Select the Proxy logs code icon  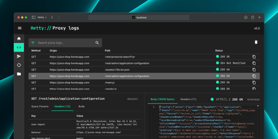(19, 47)
